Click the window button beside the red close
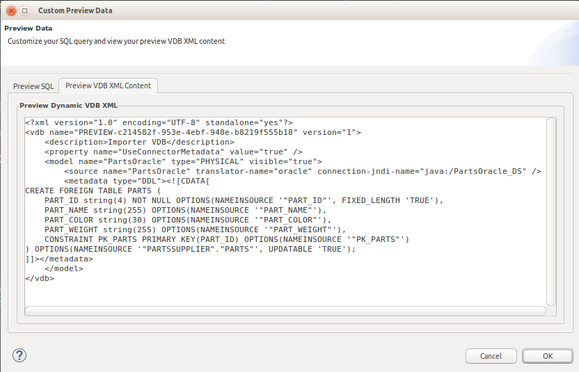Viewport: 579px width, 372px height. point(25,10)
